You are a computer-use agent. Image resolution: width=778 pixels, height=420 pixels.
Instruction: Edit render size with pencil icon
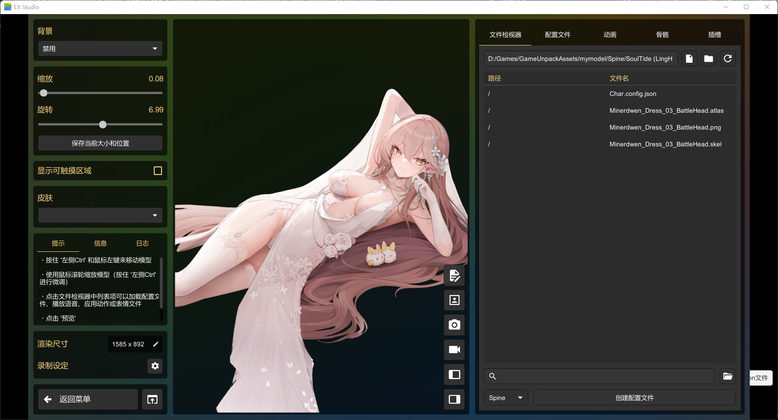(156, 344)
